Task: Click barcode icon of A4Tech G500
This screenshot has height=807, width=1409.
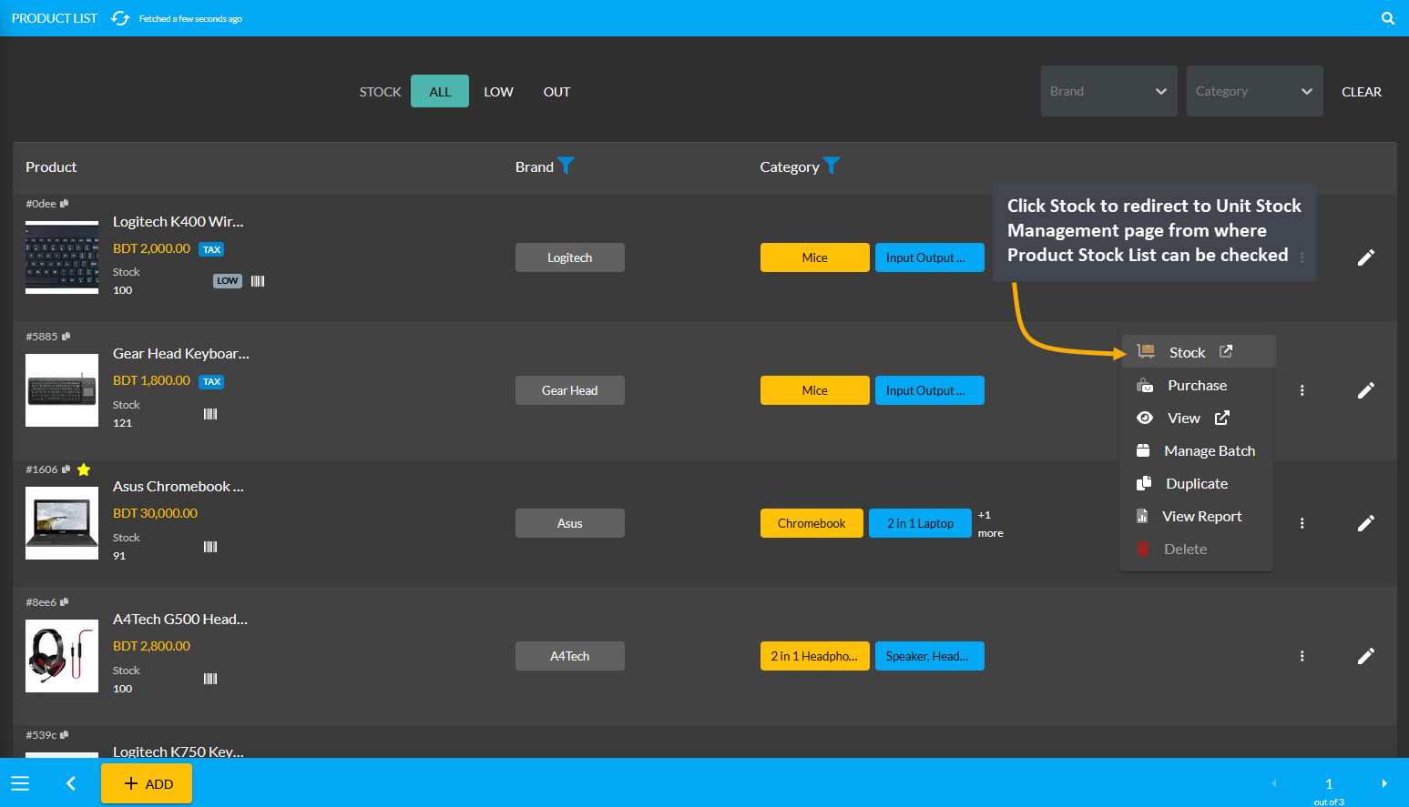Action: point(210,679)
